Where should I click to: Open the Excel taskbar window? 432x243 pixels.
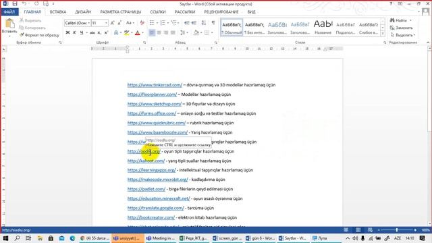(194, 238)
